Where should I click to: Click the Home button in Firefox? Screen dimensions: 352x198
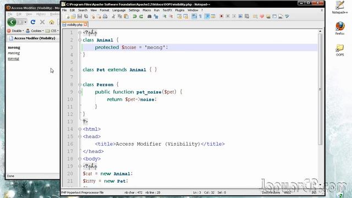(x=52, y=22)
